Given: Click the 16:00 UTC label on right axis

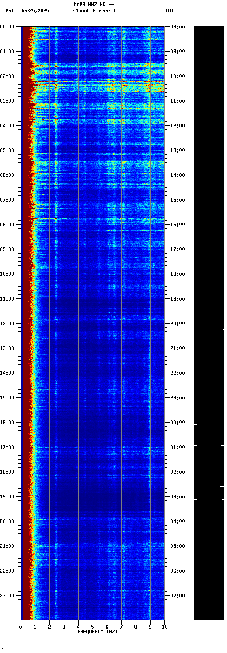Looking at the screenshot, I should 178,225.
